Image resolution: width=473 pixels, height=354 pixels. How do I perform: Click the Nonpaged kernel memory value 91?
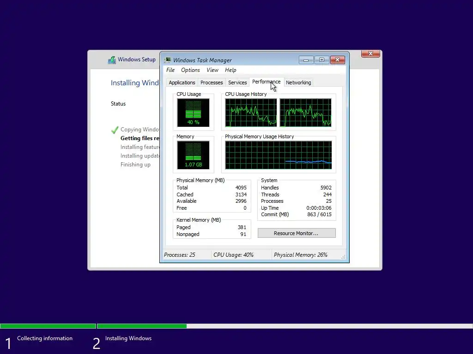tap(243, 234)
